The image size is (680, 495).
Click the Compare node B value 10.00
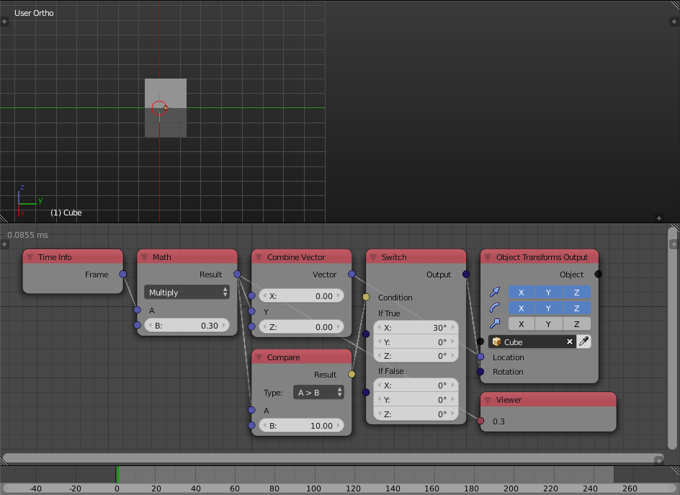coord(301,426)
